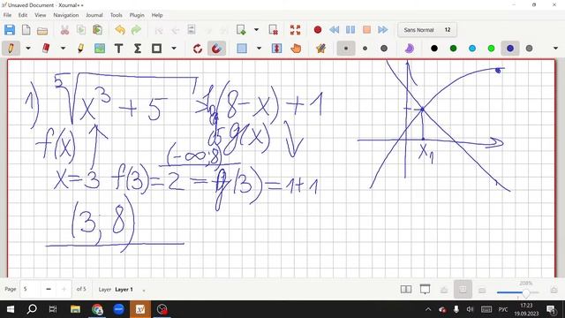
Task: Fast-forward the audio playback
Action: click(x=383, y=30)
